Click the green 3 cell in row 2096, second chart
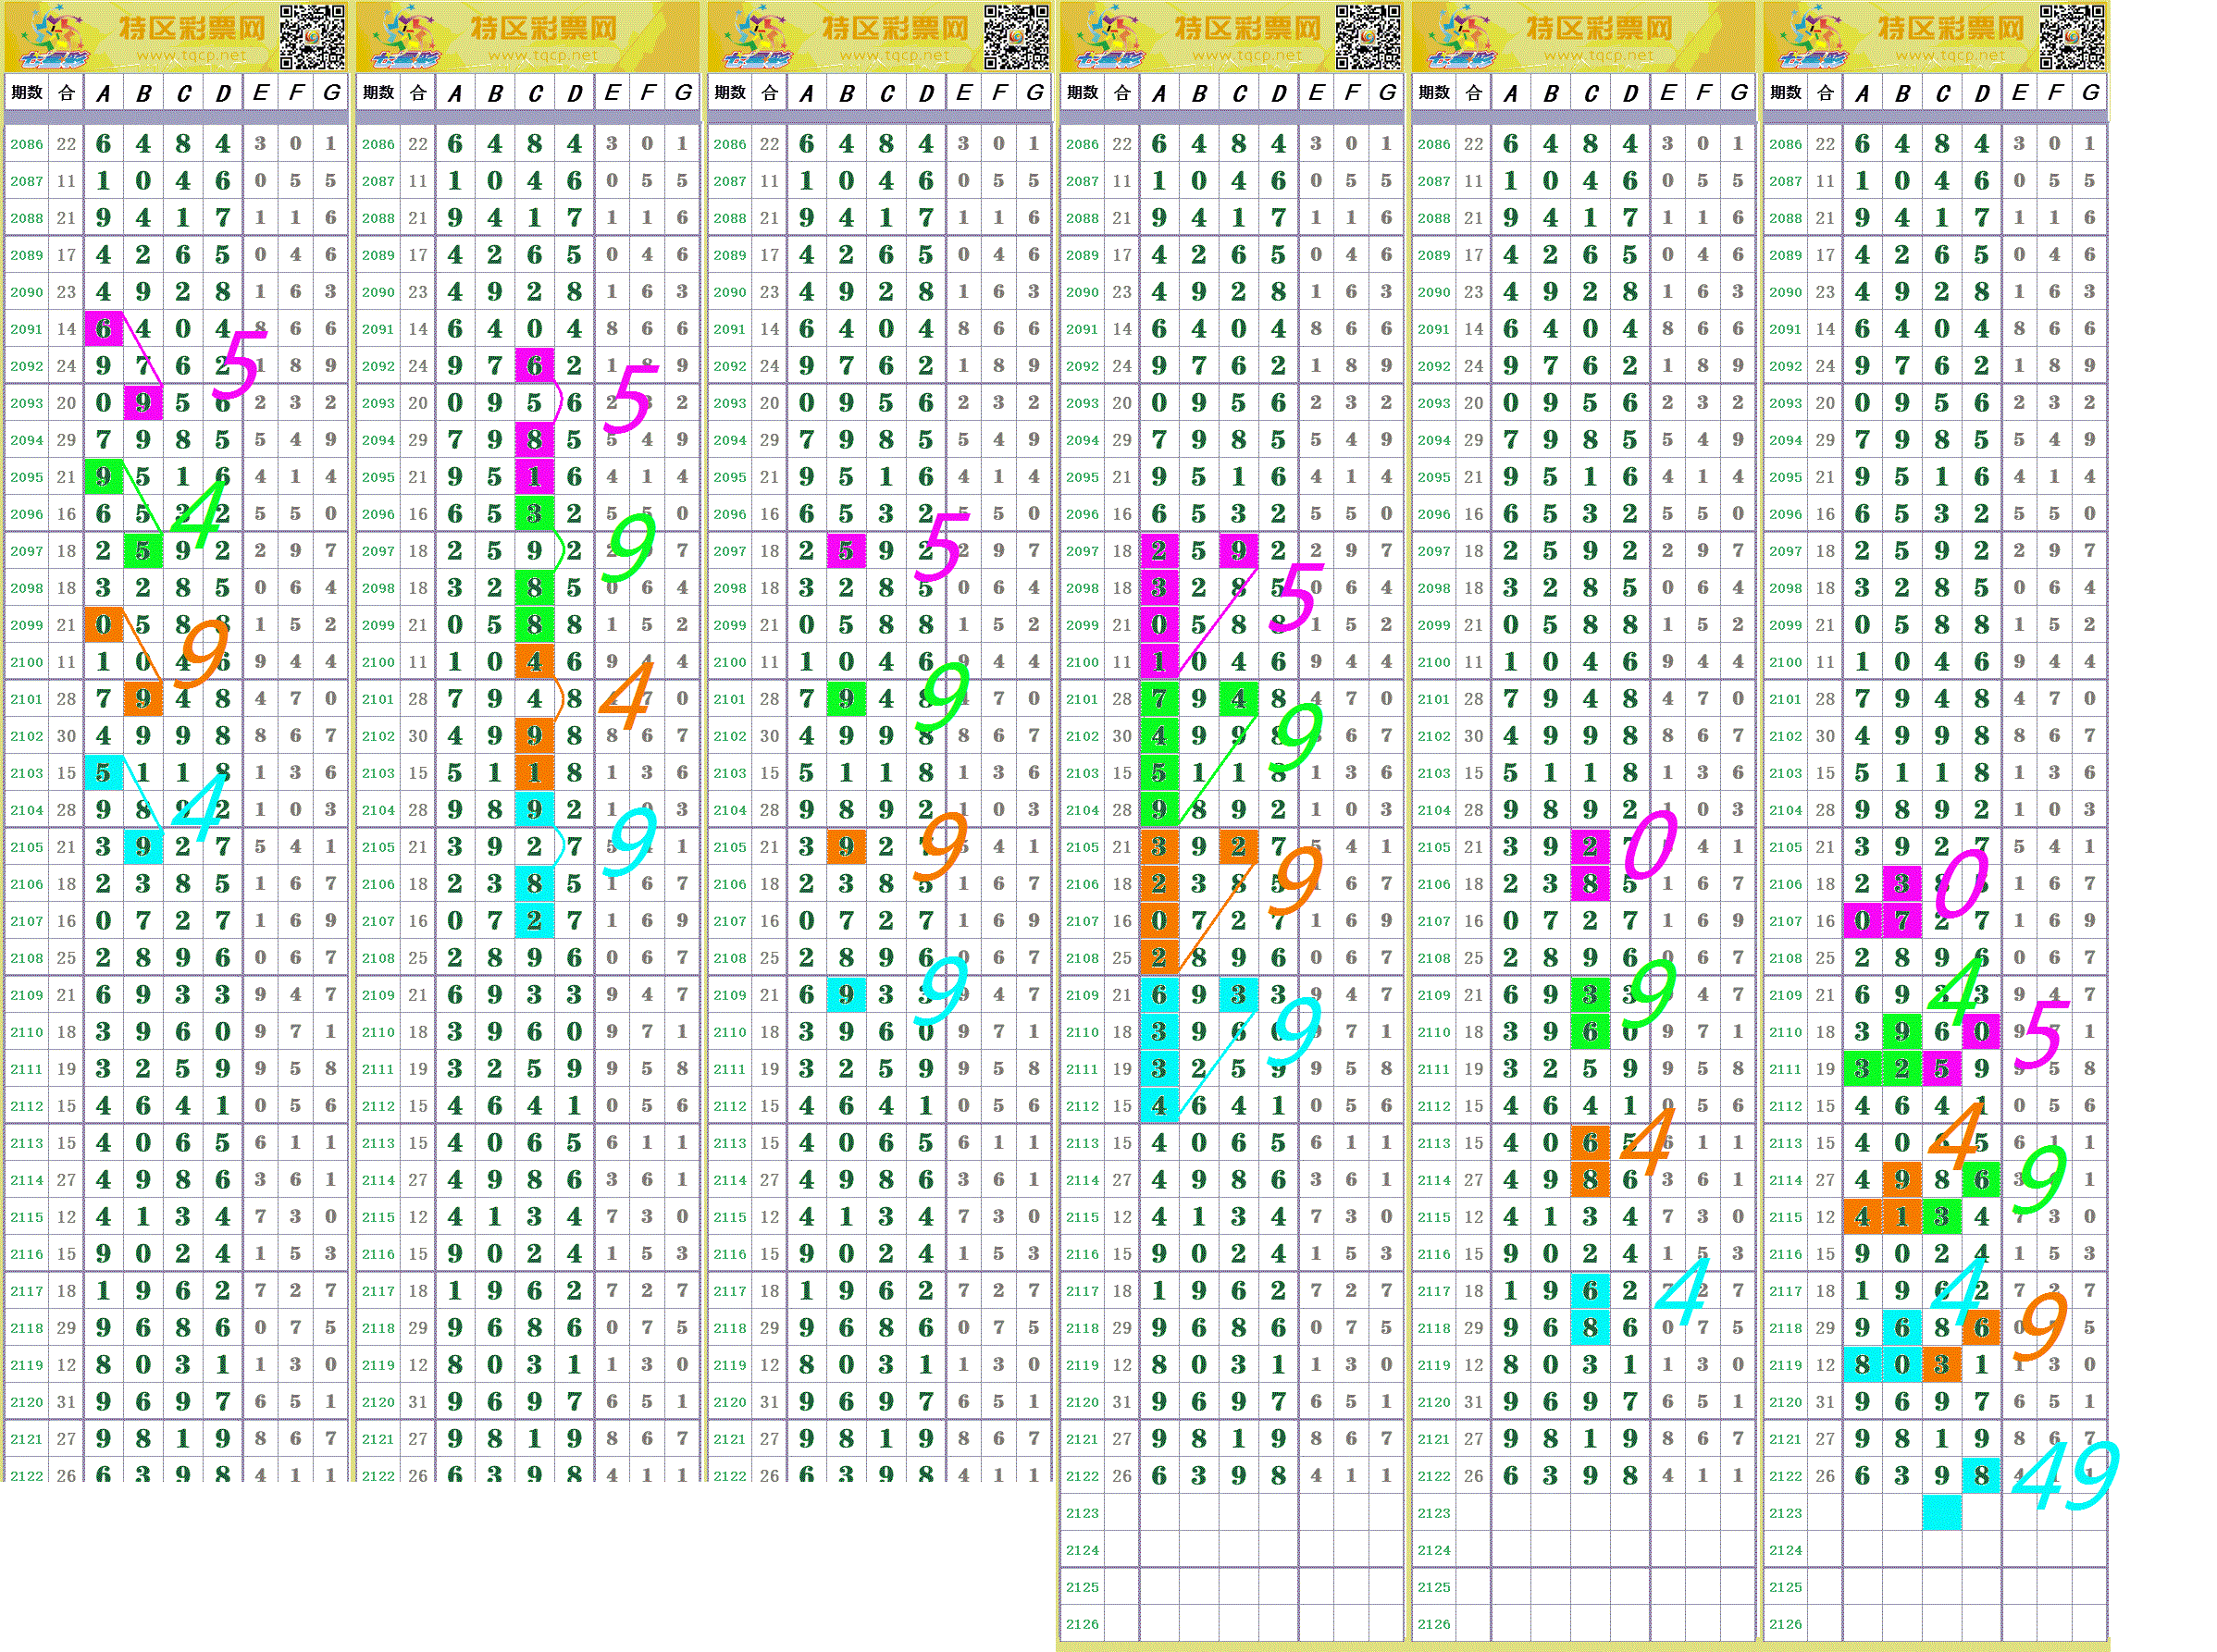Screen dimensions: 2217x1652 point(534,513)
